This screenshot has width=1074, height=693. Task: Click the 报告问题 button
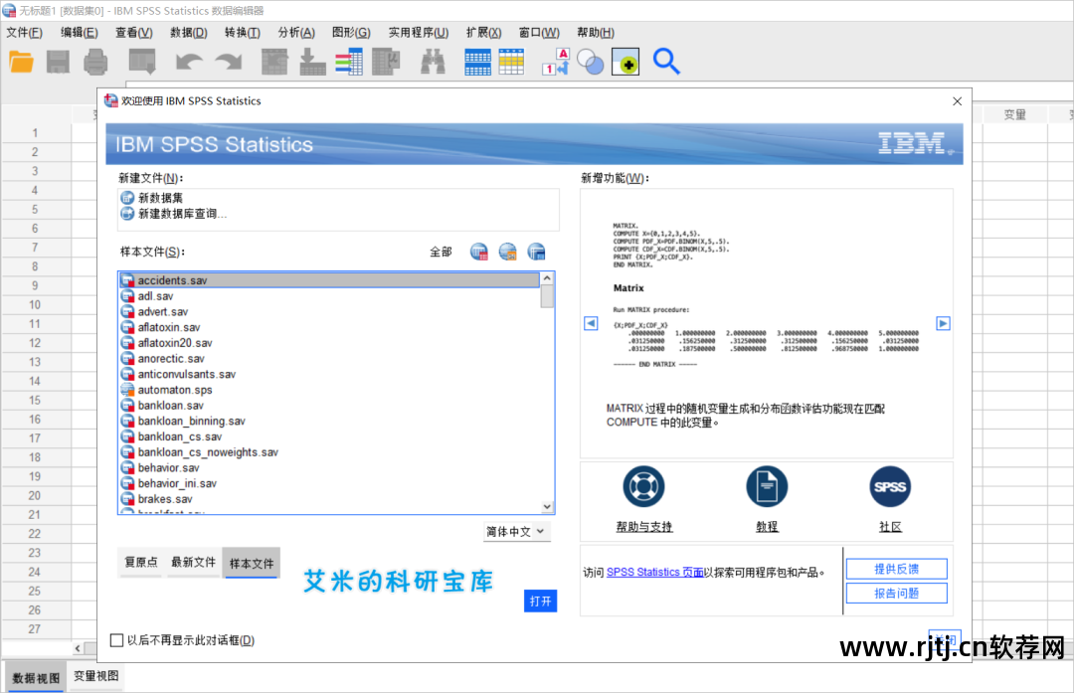tap(897, 593)
